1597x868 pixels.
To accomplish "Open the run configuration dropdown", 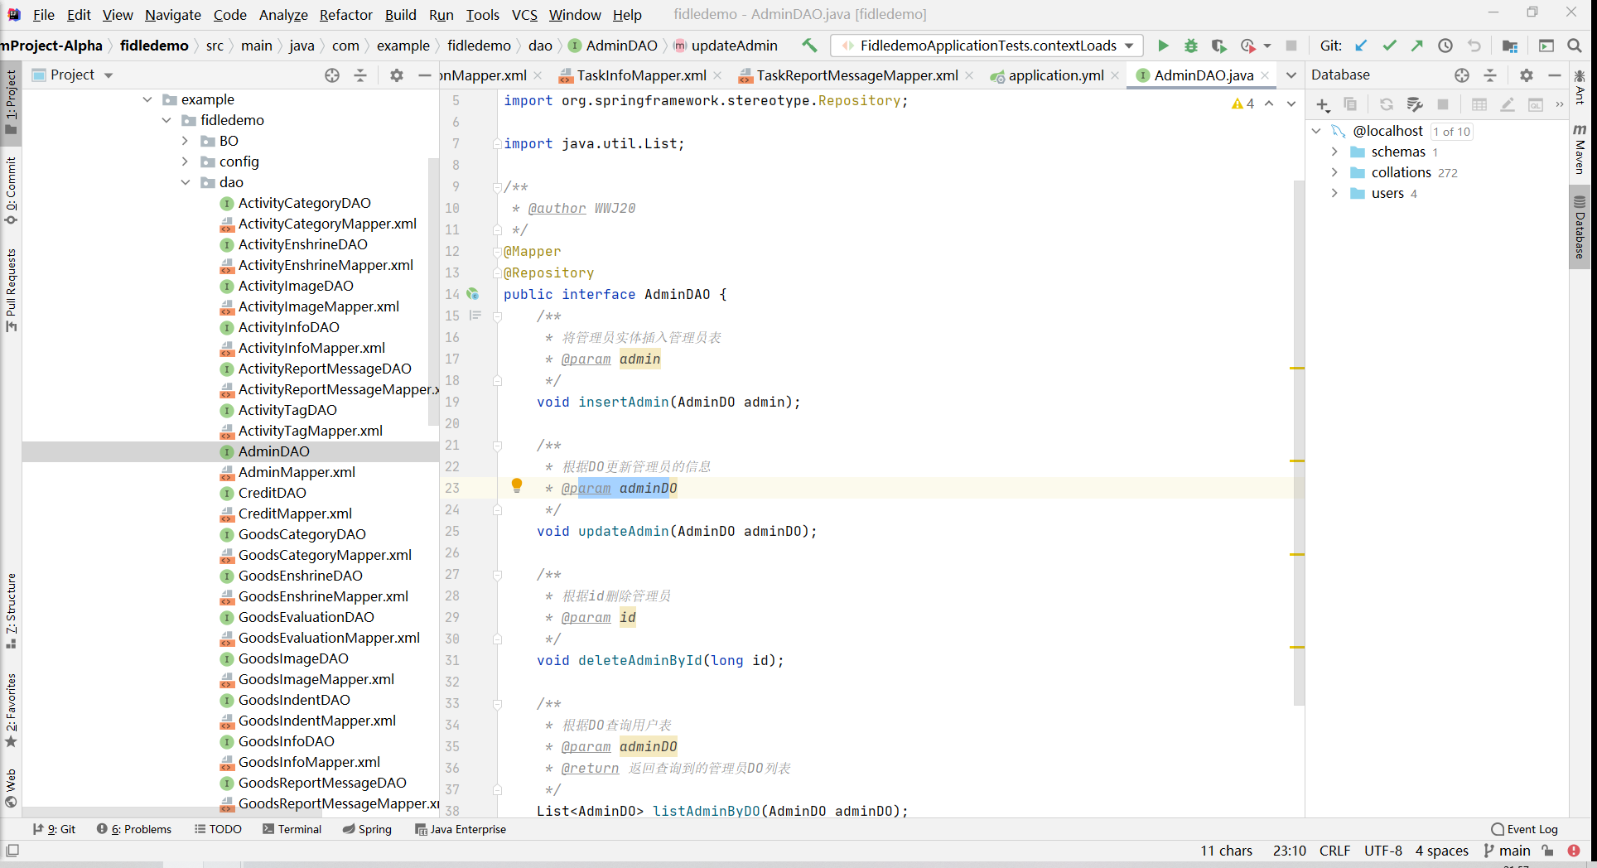I will click(987, 46).
